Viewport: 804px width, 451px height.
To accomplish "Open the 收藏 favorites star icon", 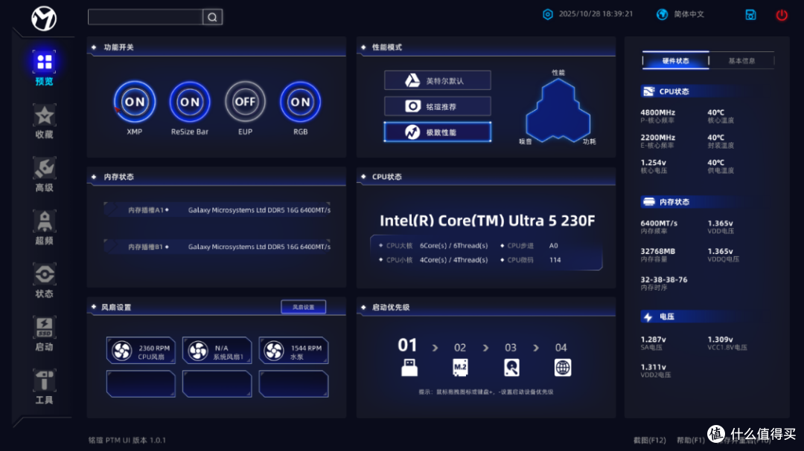I will (x=44, y=116).
